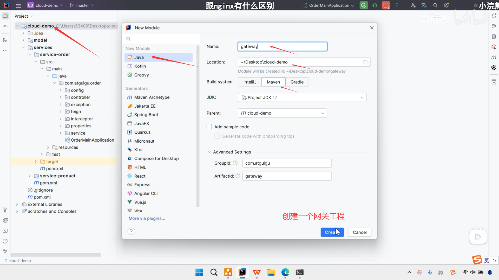
Task: Select Spring Boot generator
Action: click(x=146, y=115)
